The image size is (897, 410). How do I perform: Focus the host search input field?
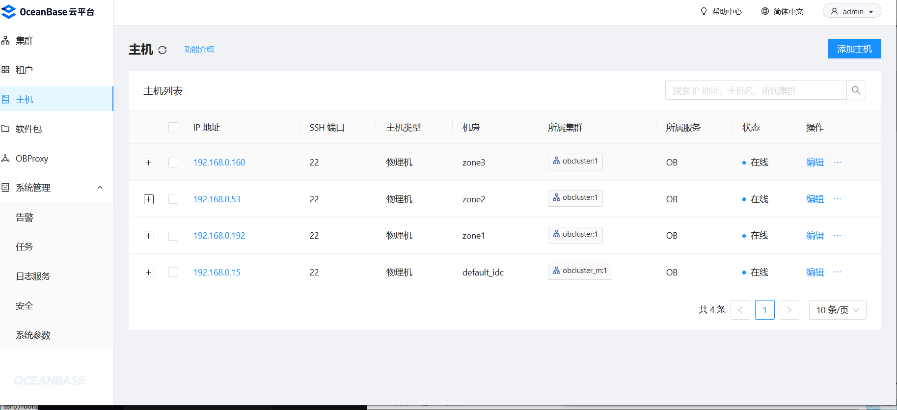tap(755, 90)
